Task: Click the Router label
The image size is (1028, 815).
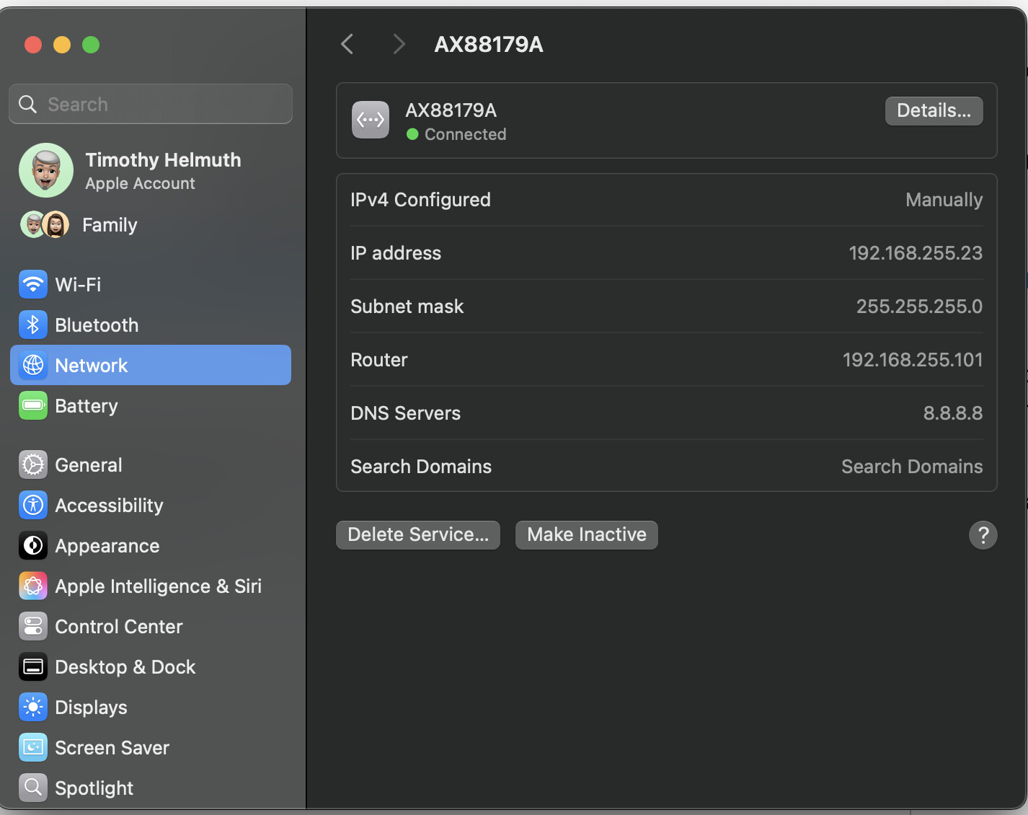Action: [x=379, y=360]
